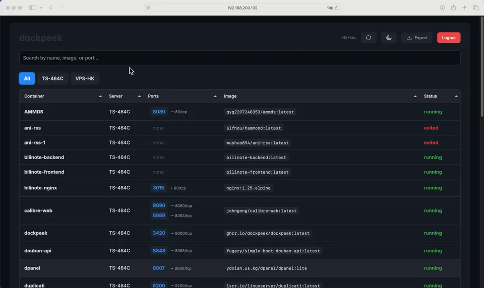Toggle the Safari sidebar icon
Screen dimensions: 484x288
pos(32,8)
